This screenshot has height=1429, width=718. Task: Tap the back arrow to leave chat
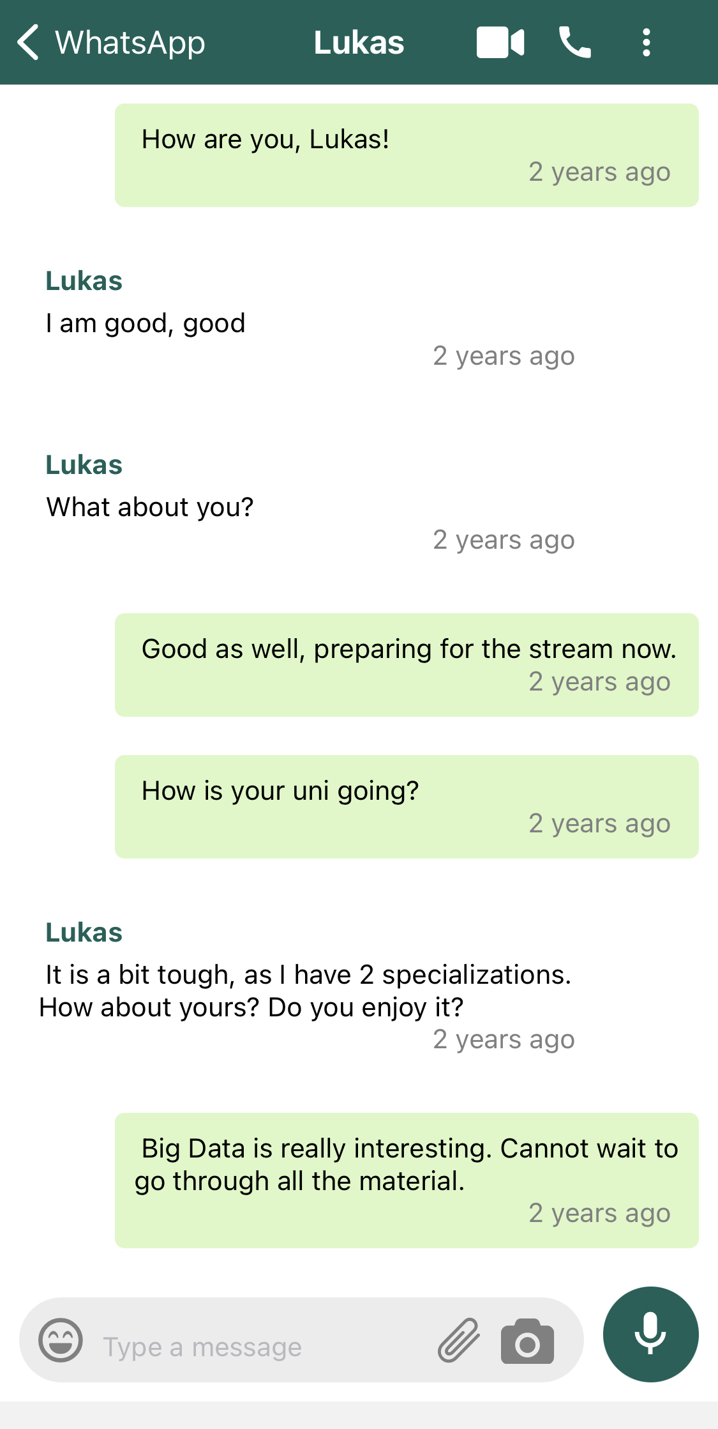click(28, 42)
